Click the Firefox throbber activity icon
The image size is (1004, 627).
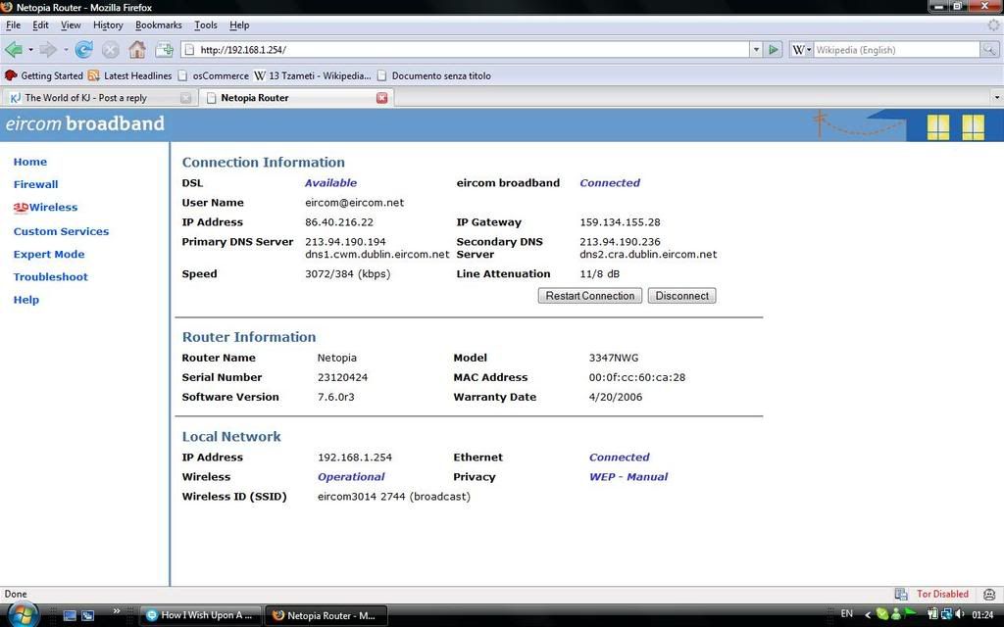click(x=993, y=24)
